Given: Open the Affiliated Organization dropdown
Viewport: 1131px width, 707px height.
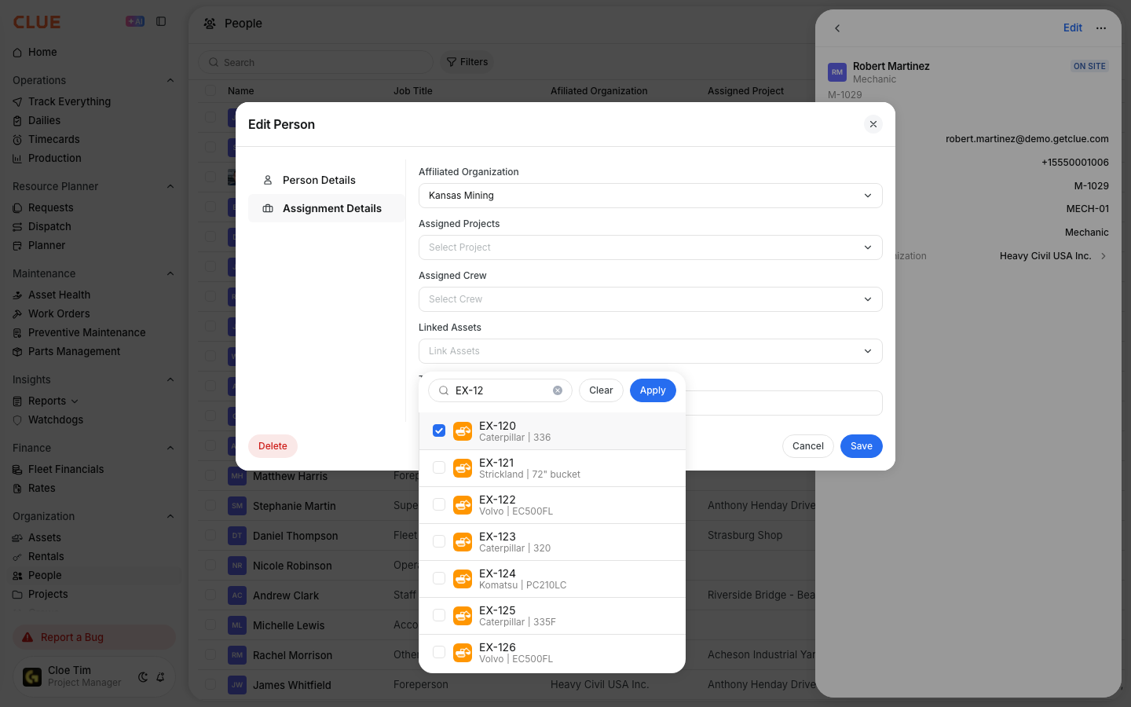Looking at the screenshot, I should click(x=650, y=196).
